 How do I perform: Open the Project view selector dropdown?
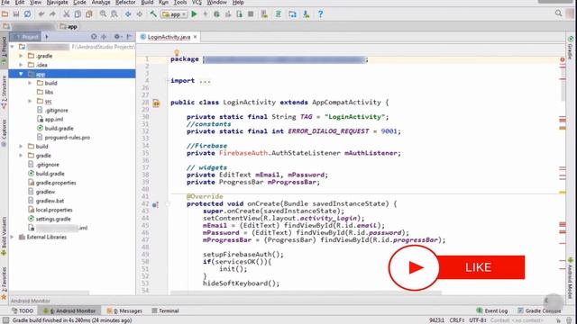pos(46,37)
